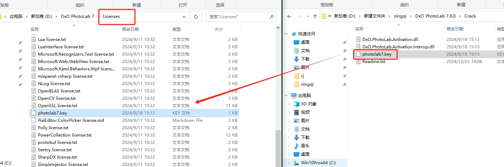Select Polly license.txt file
This screenshot has width=504, height=167.
point(53,127)
